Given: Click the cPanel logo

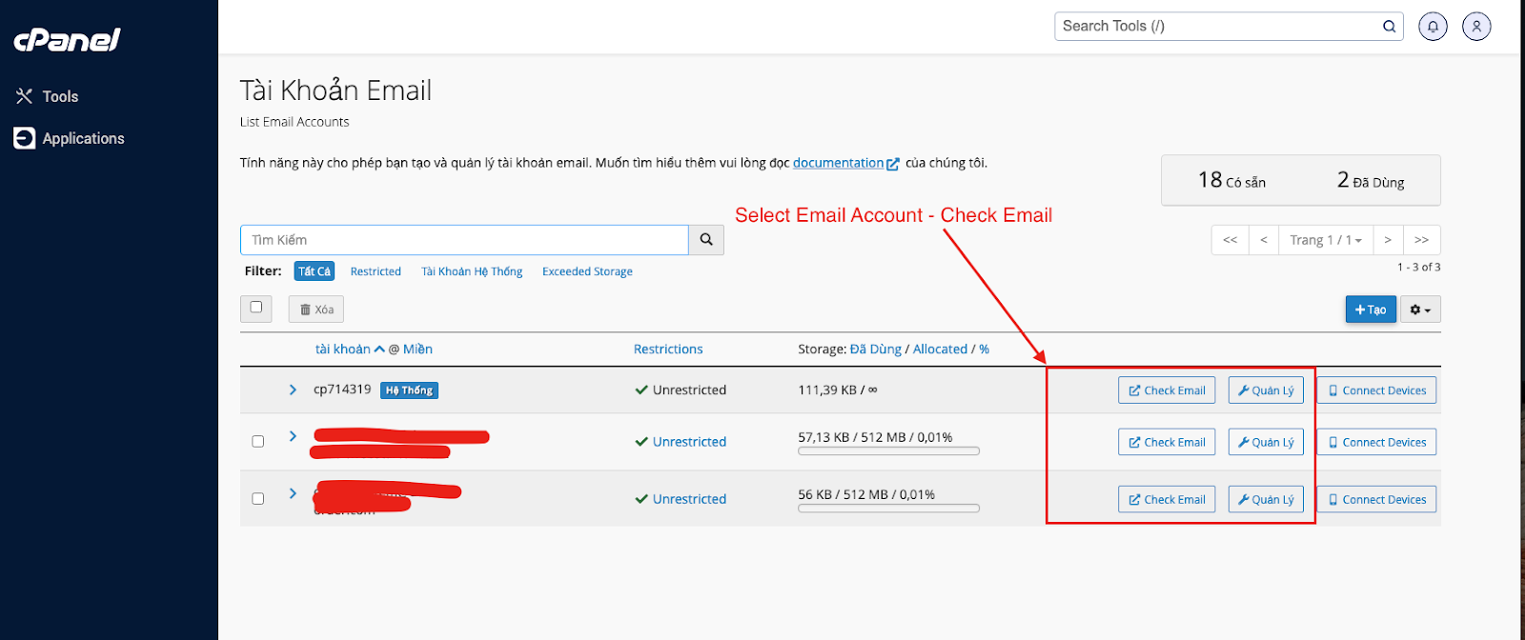Looking at the screenshot, I should click(67, 39).
